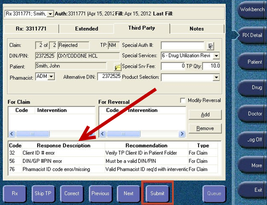267x205 pixels.
Task: Select 'Pharmacist ID code error/missing' row
Action: click(113, 170)
